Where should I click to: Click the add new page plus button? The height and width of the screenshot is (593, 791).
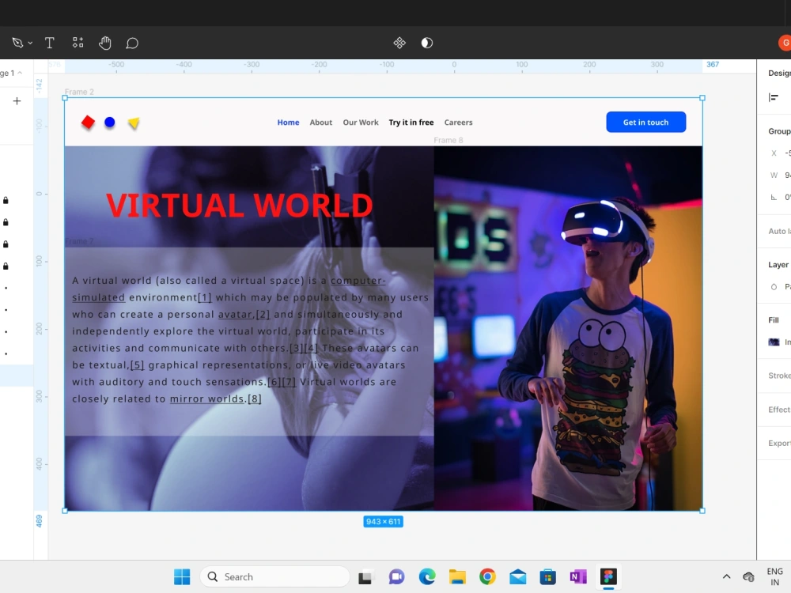click(x=17, y=101)
